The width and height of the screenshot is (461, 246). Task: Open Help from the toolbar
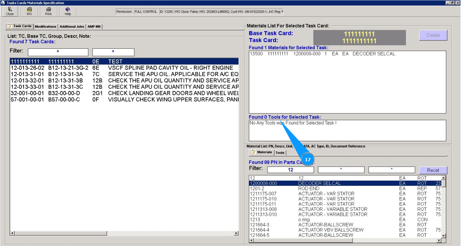[68, 11]
